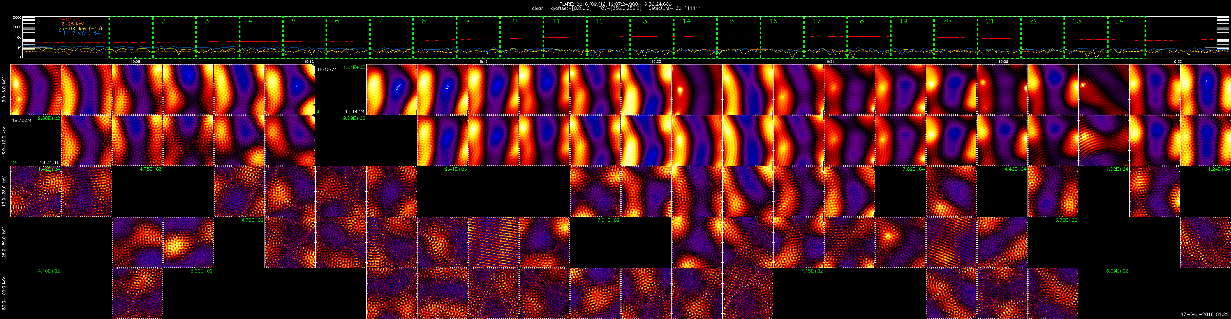This screenshot has height=319, width=1231.
Task: Select green interval number 21
Action: click(x=990, y=21)
